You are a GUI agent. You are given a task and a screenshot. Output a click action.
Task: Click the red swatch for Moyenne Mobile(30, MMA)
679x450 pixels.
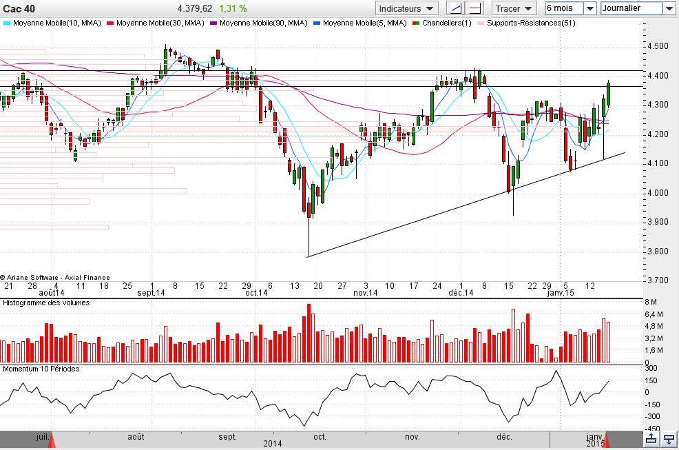click(x=110, y=23)
